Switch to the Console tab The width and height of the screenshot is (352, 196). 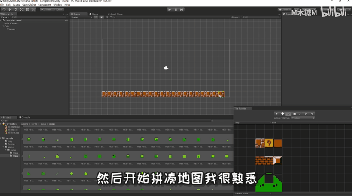click(25, 117)
